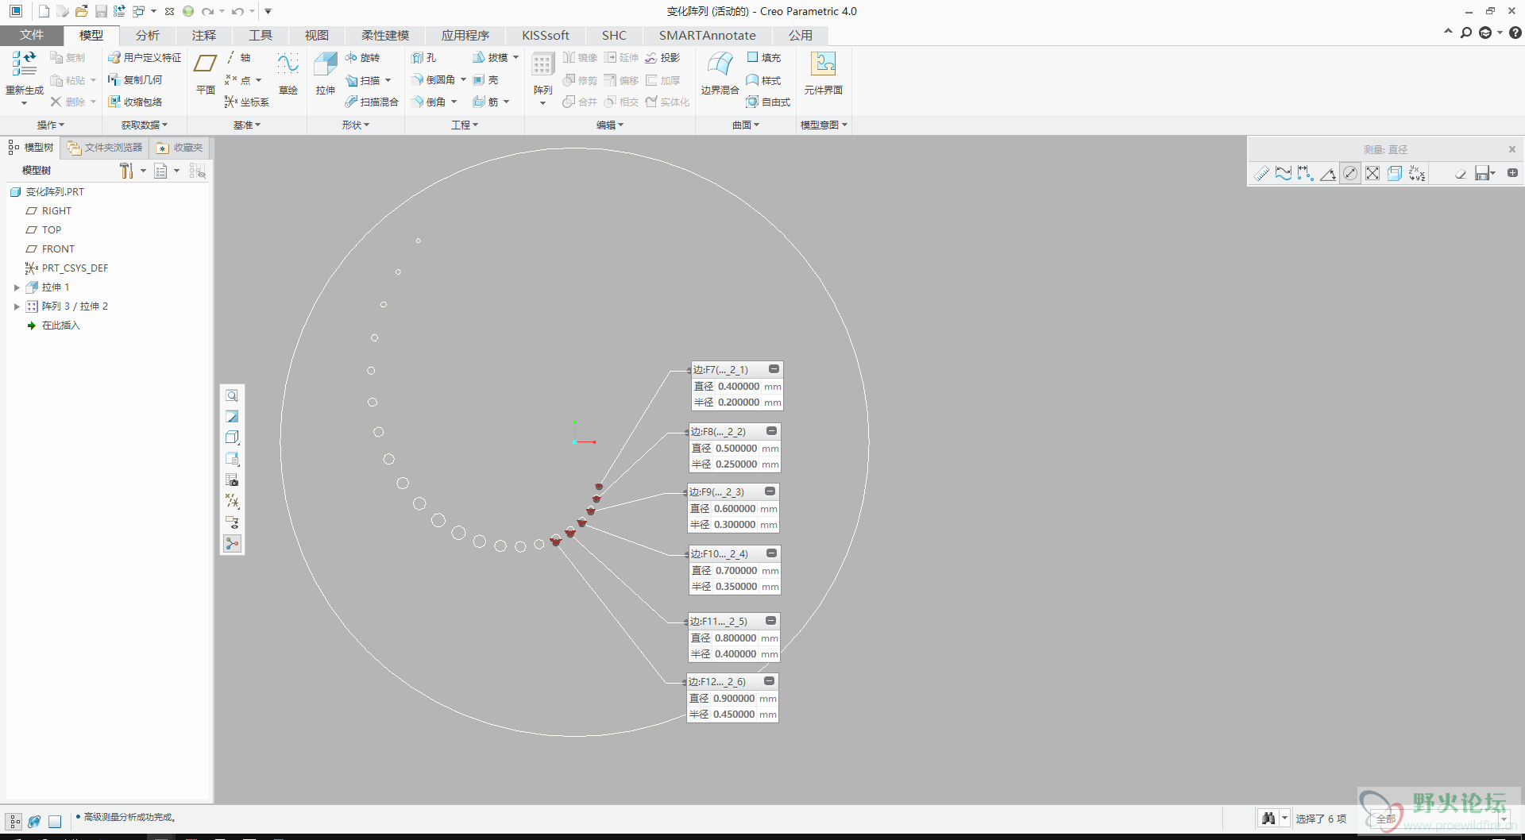Switch to the 柔性建模 ribbon tab

coord(385,35)
